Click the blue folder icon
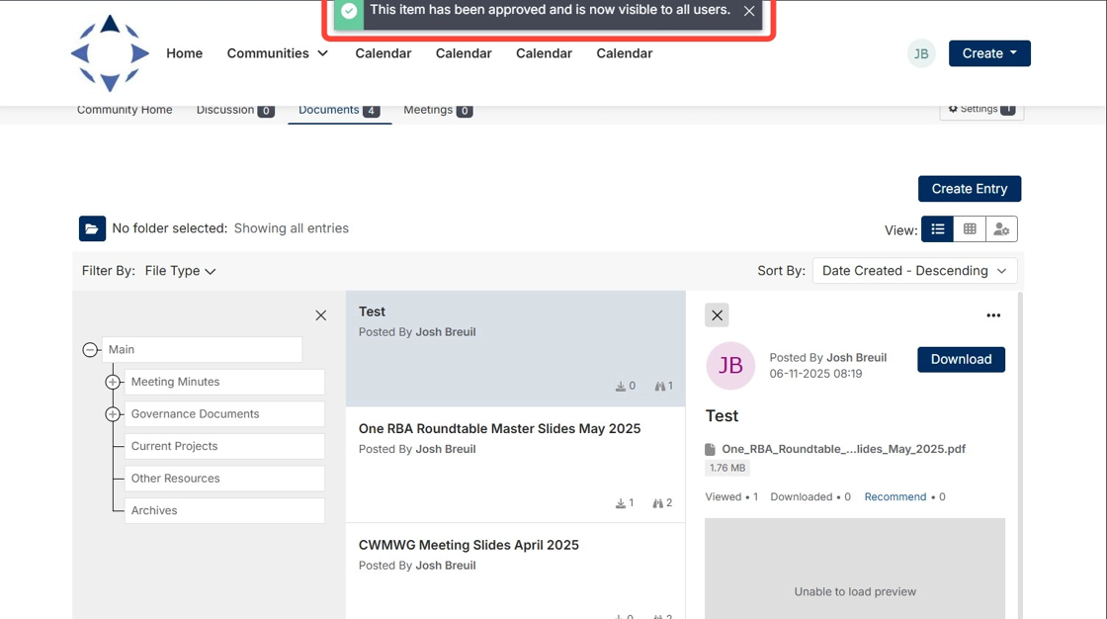Viewport: 1107px width, 619px height. (92, 228)
